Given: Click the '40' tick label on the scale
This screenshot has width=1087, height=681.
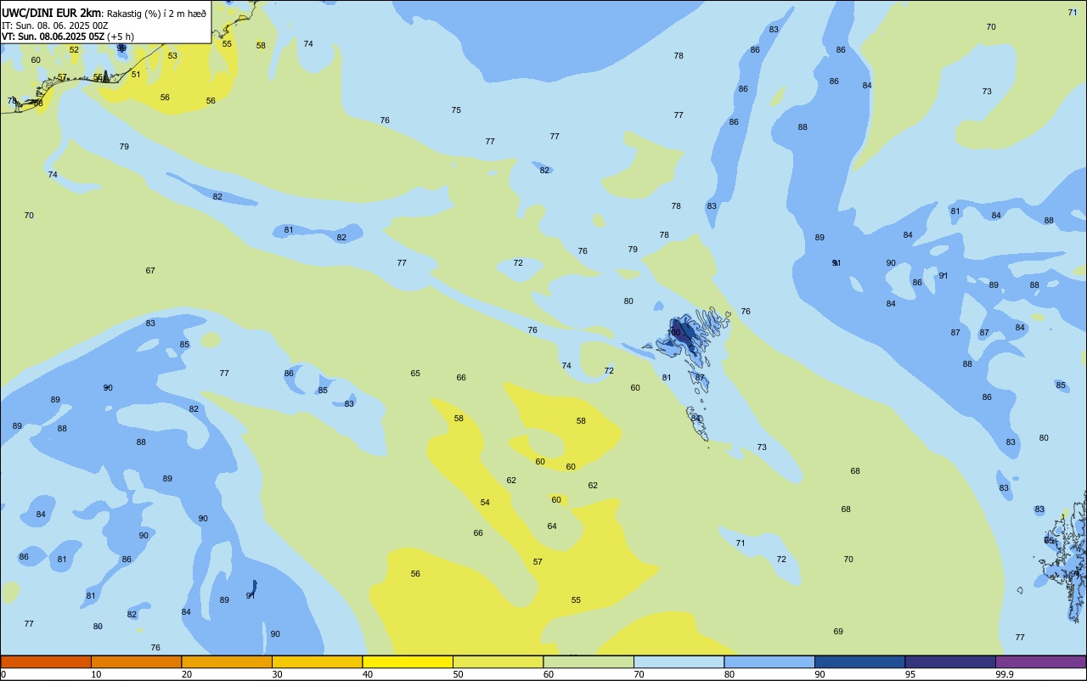Looking at the screenshot, I should 368,674.
